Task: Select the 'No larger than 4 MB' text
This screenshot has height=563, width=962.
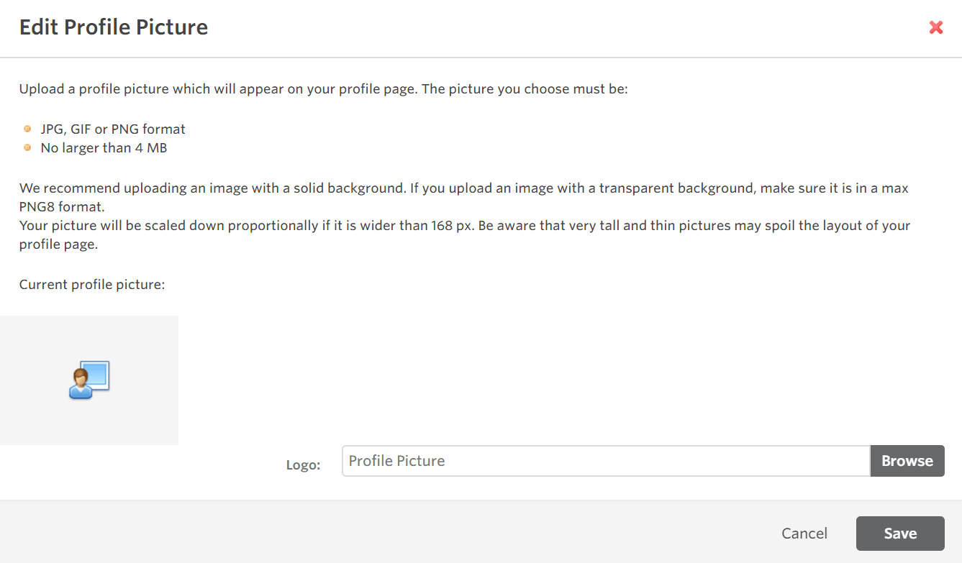Action: (104, 148)
